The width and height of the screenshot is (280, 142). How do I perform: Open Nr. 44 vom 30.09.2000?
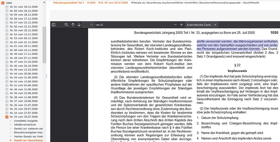click(x=24, y=74)
